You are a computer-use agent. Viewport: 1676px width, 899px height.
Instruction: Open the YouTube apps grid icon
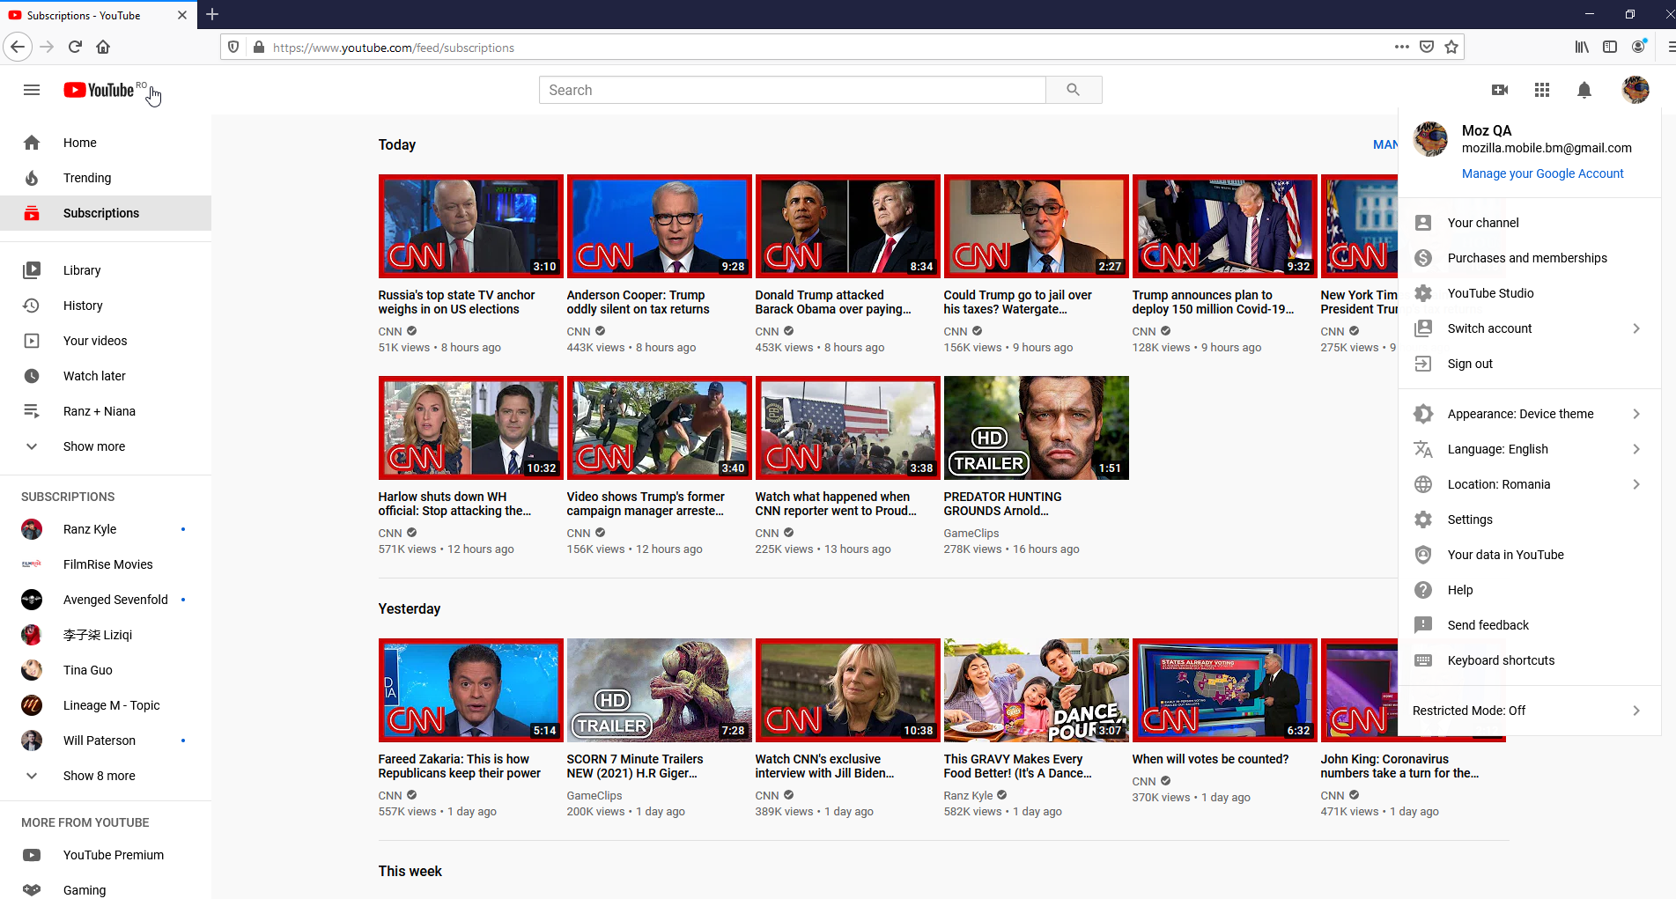pos(1542,90)
